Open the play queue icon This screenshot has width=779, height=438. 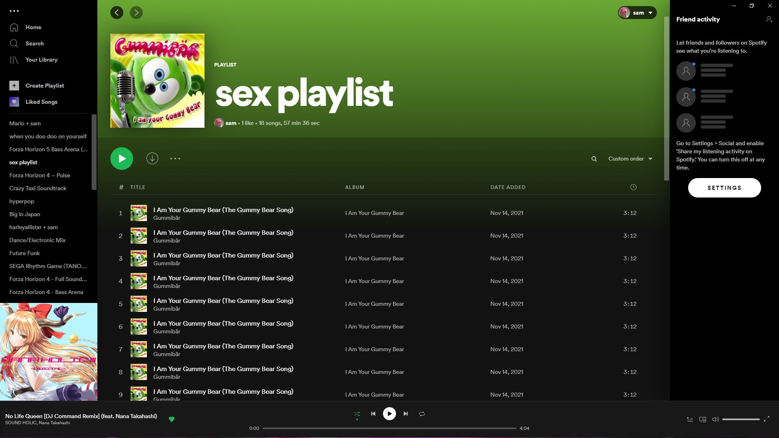coord(690,419)
